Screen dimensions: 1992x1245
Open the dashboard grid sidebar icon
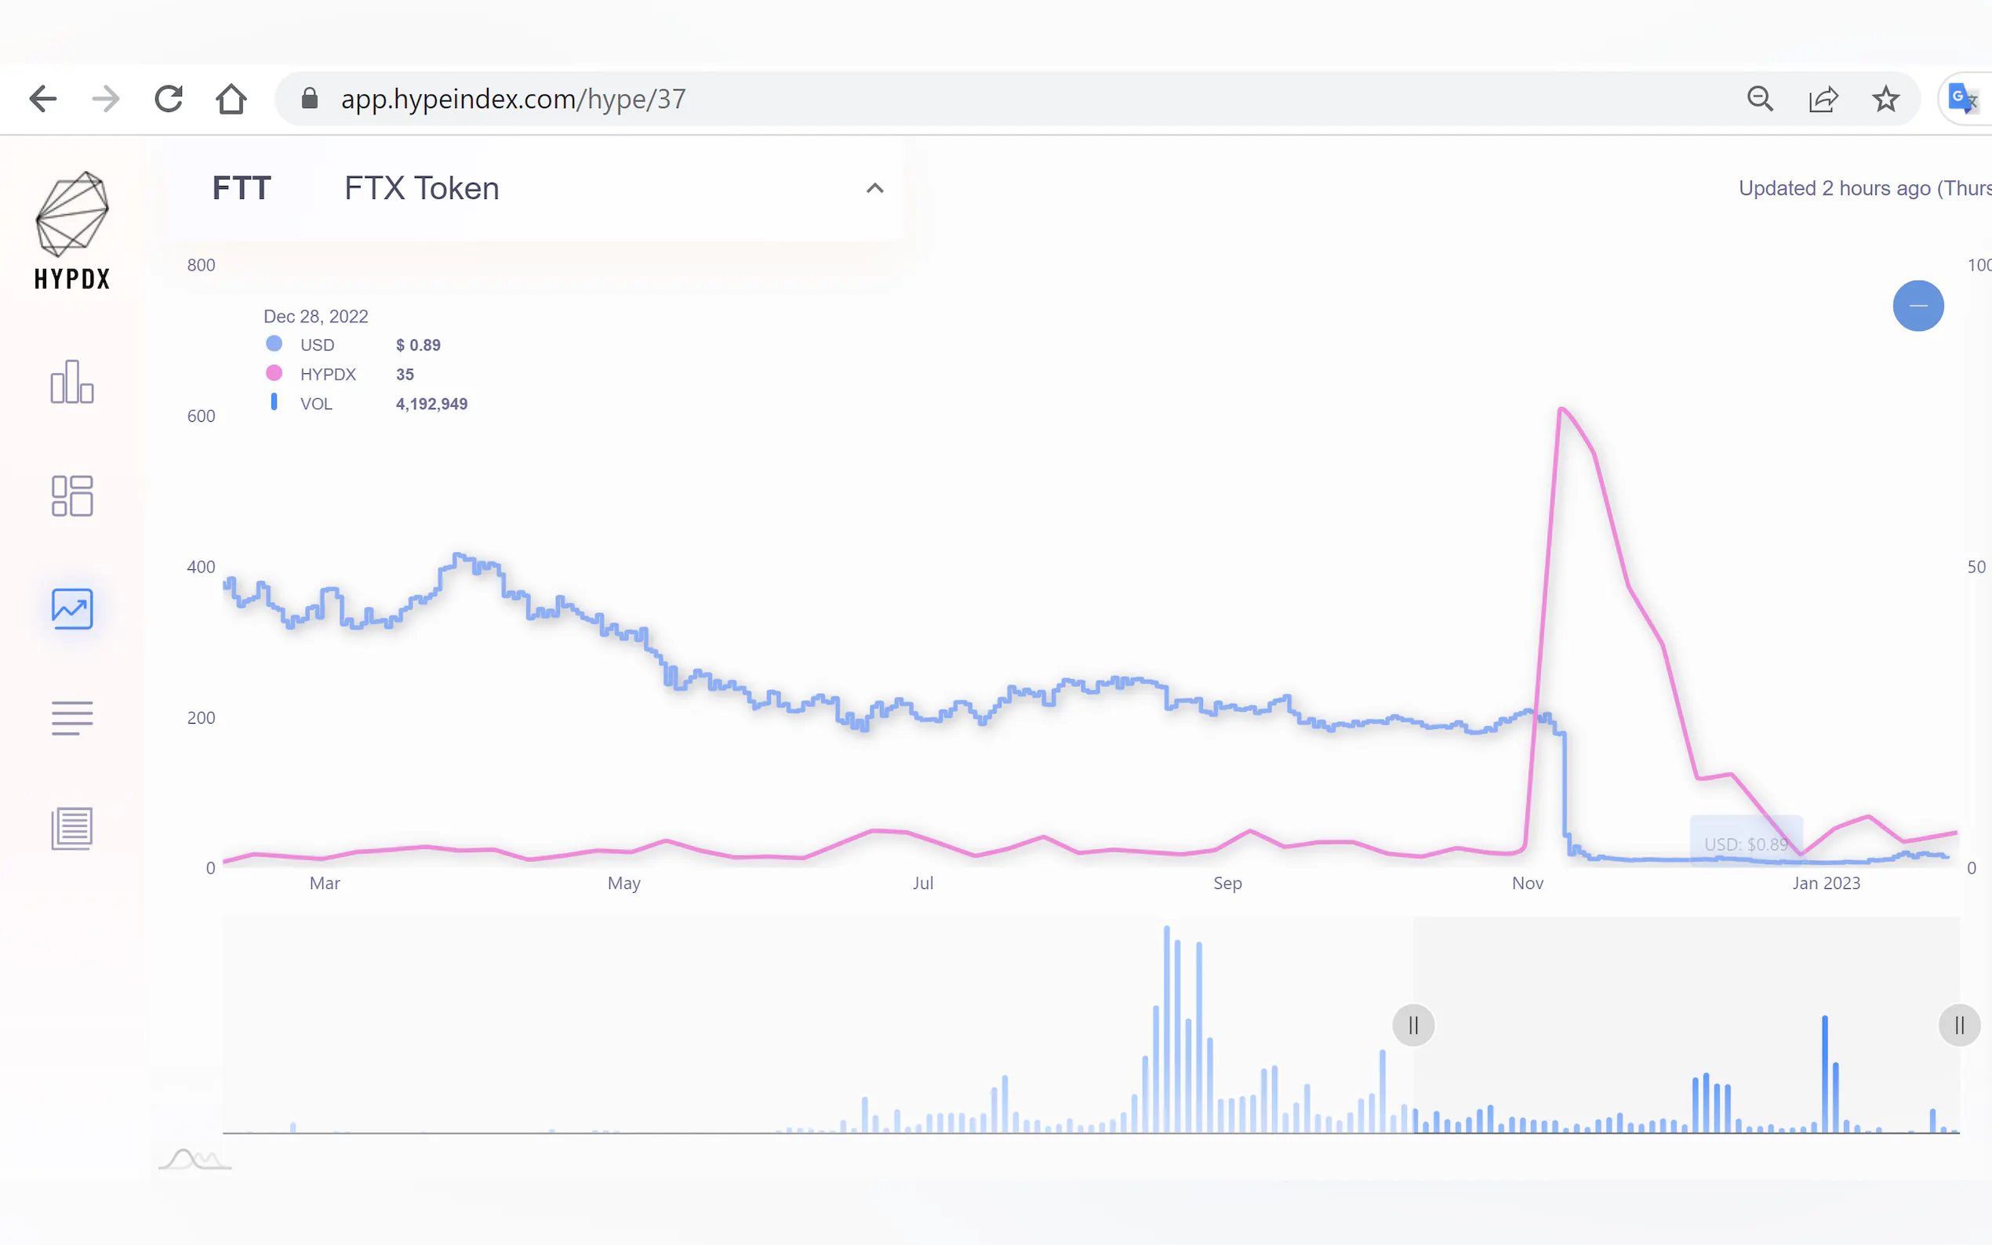coord(72,495)
